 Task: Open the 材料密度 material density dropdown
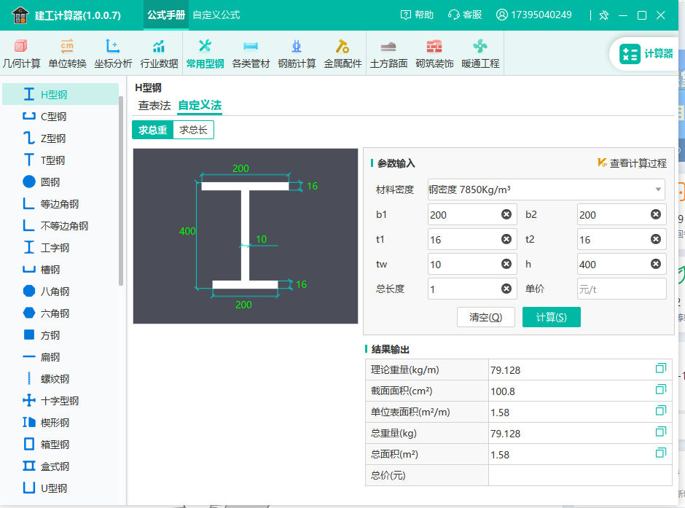[x=546, y=189]
